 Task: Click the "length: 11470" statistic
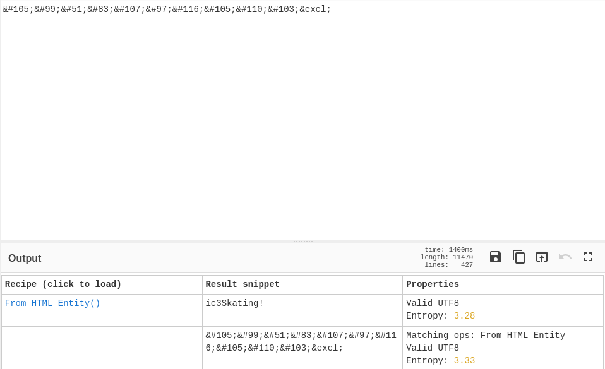tap(446, 257)
